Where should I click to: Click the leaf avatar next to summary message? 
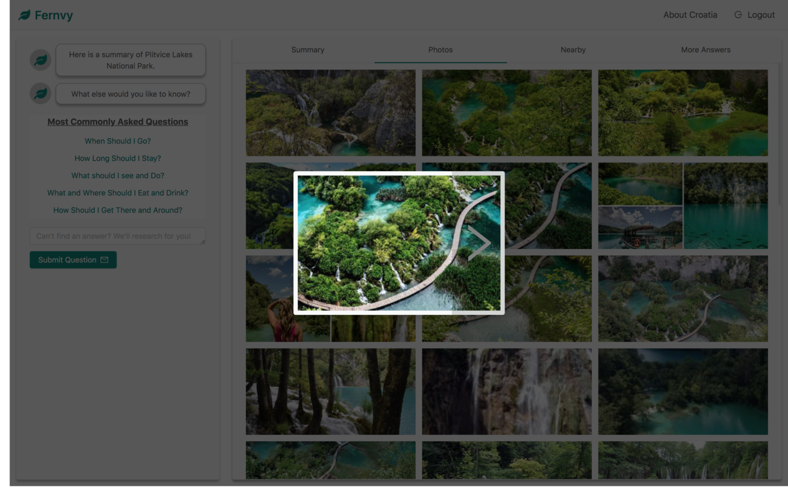tap(40, 60)
